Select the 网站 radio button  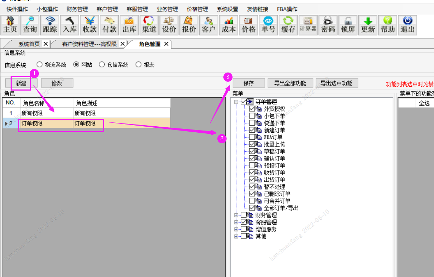(x=76, y=65)
